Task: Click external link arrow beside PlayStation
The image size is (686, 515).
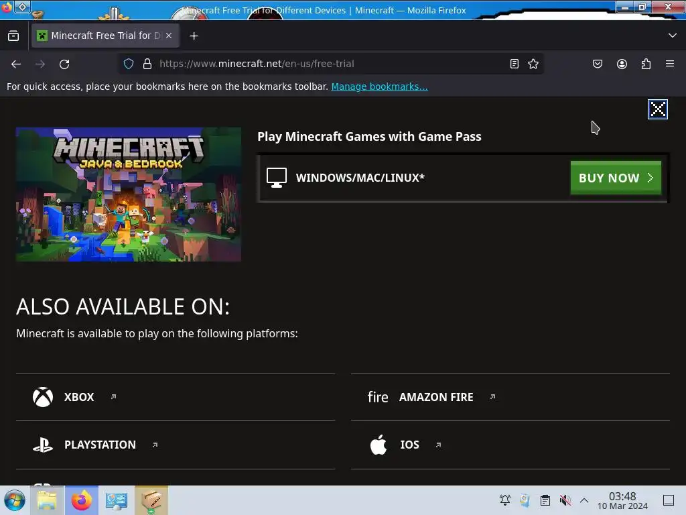Action: click(x=155, y=445)
